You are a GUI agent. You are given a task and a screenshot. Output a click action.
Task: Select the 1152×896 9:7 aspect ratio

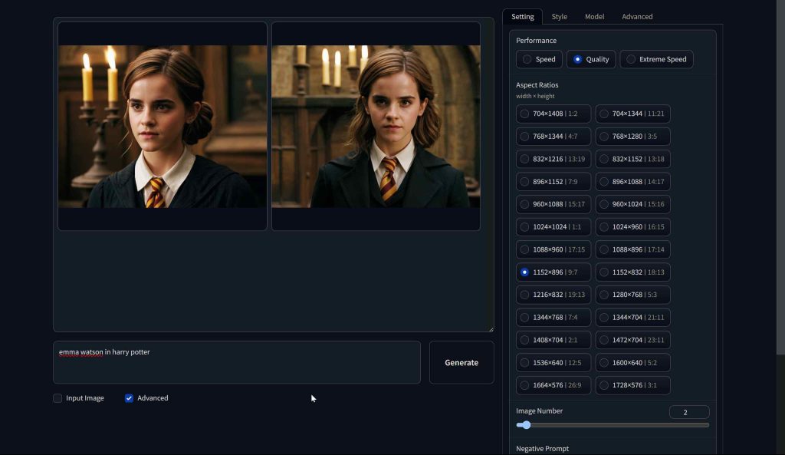(x=553, y=272)
